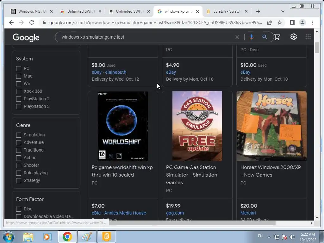Close the Windows NG tab
The height and width of the screenshot is (243, 324).
[51, 11]
